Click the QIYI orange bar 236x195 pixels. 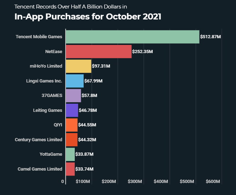click(72, 125)
